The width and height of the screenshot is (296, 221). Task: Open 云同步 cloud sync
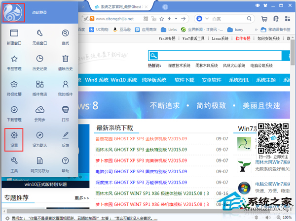click(39, 114)
